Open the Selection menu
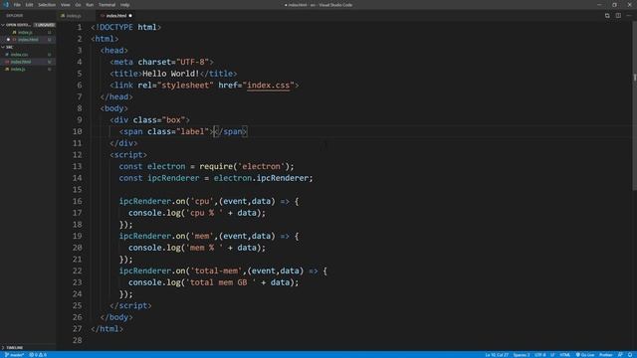Image resolution: width=637 pixels, height=358 pixels. pyautogui.click(x=47, y=5)
